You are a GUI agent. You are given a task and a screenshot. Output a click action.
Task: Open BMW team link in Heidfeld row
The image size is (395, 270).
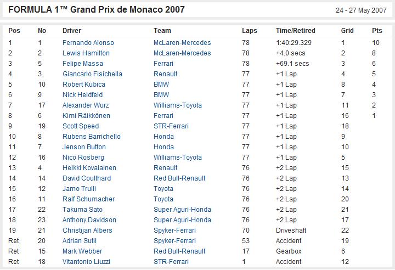click(x=161, y=95)
